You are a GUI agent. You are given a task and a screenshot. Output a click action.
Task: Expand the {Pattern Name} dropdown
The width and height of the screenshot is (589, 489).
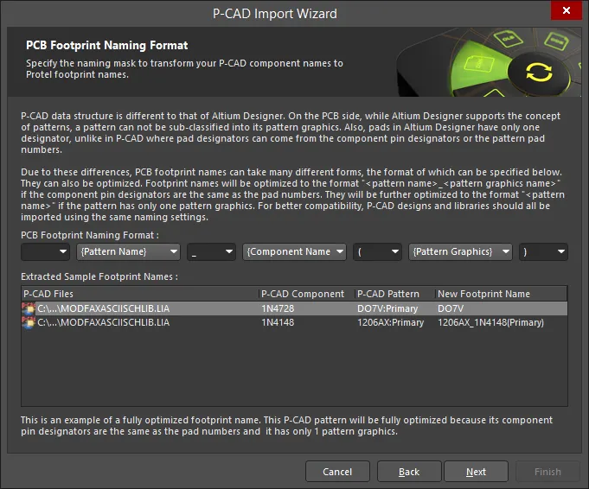pos(129,251)
